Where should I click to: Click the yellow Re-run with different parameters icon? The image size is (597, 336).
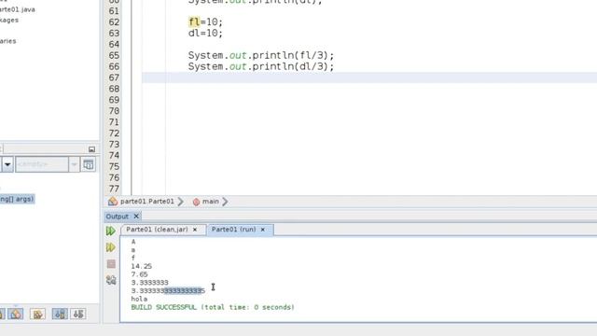click(x=110, y=247)
